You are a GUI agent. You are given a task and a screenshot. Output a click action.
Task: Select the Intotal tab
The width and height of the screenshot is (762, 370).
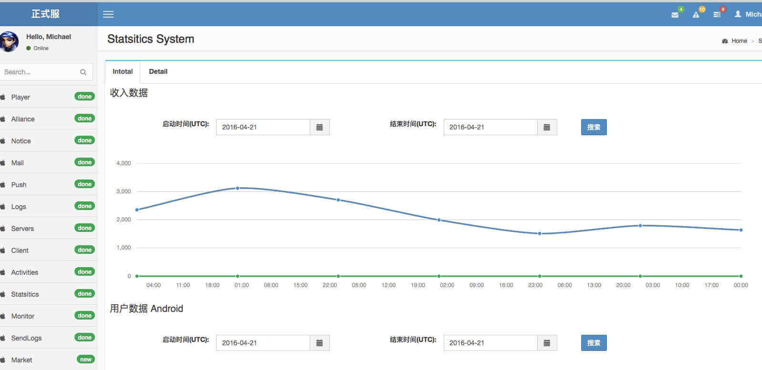tap(123, 71)
